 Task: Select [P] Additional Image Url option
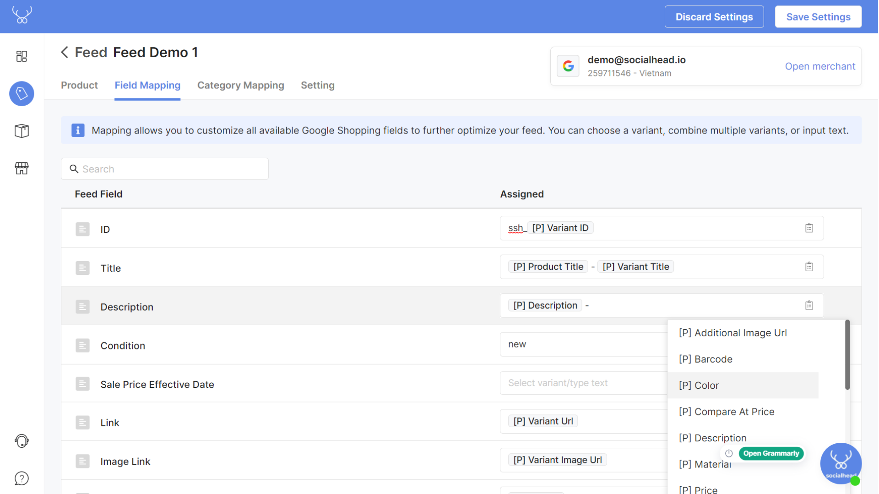pyautogui.click(x=743, y=333)
